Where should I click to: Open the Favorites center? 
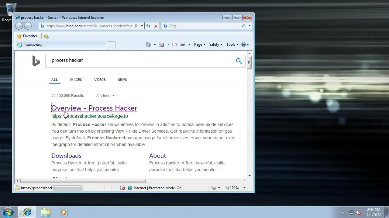click(x=27, y=36)
